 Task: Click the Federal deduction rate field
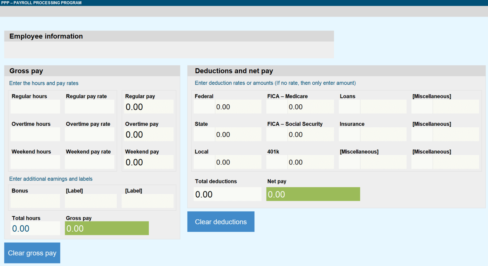pyautogui.click(x=204, y=107)
